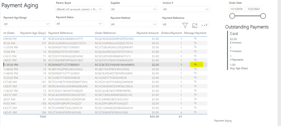Open the Supplier filter dropdown
This screenshot has height=126, width=281.
click(155, 9)
